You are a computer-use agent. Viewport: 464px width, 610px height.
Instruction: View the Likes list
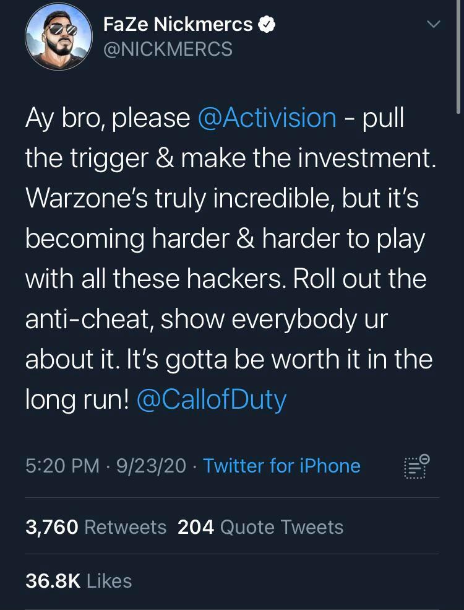(x=110, y=581)
